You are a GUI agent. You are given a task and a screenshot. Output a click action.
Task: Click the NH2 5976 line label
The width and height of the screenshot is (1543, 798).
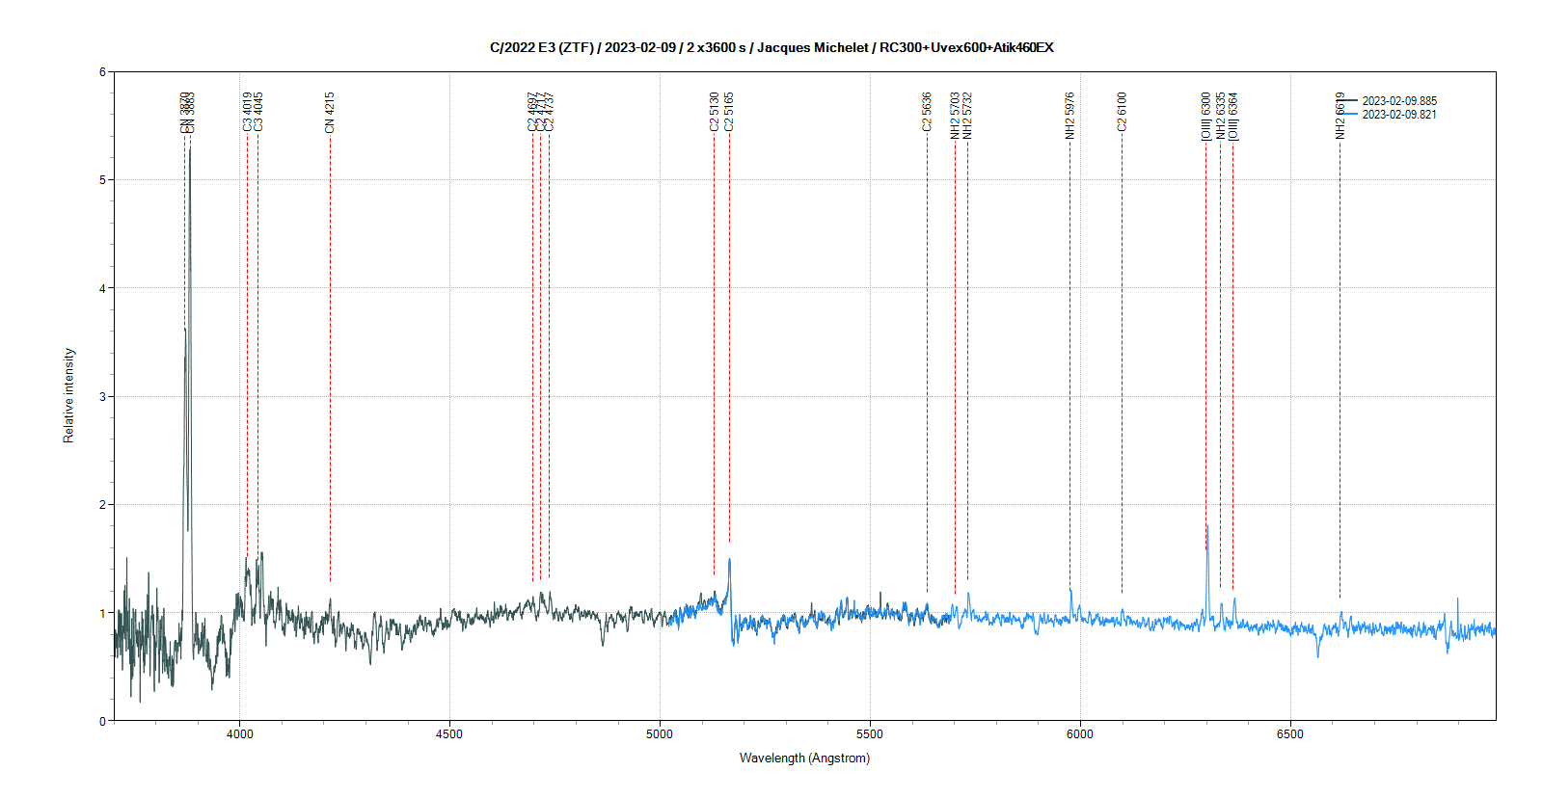[1069, 116]
